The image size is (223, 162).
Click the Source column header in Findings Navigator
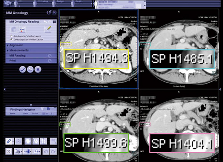point(35,113)
